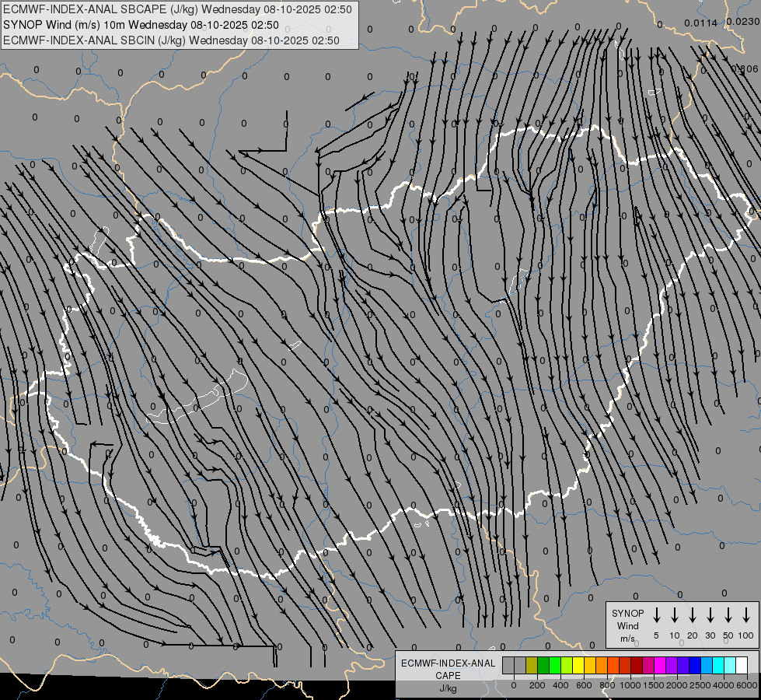Select the olive swatch in CAPE legend
Image resolution: width=761 pixels, height=700 pixels.
point(532,665)
